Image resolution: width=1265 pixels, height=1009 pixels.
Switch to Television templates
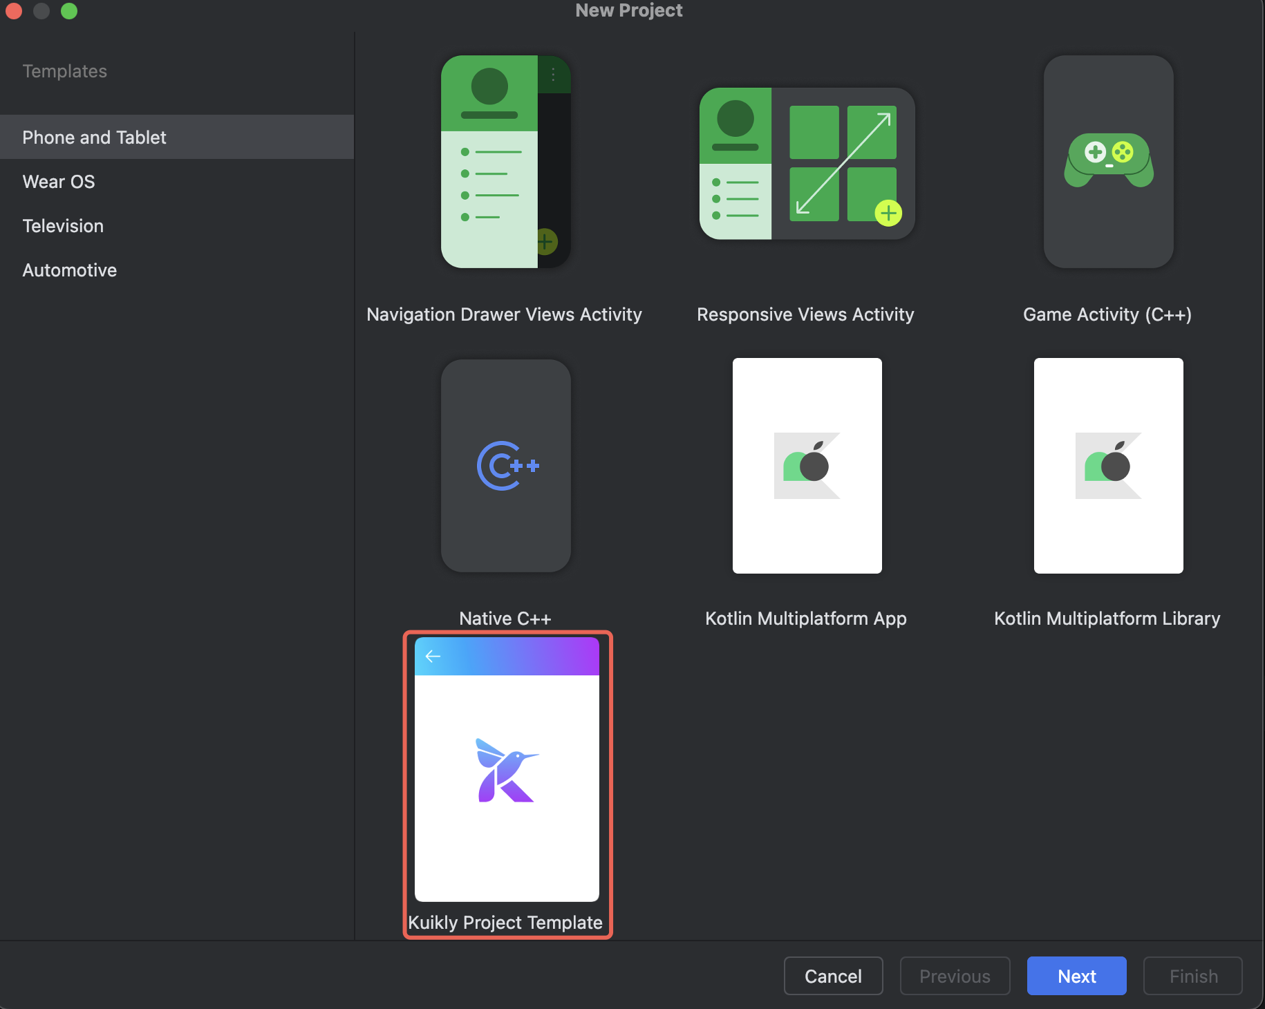tap(177, 225)
